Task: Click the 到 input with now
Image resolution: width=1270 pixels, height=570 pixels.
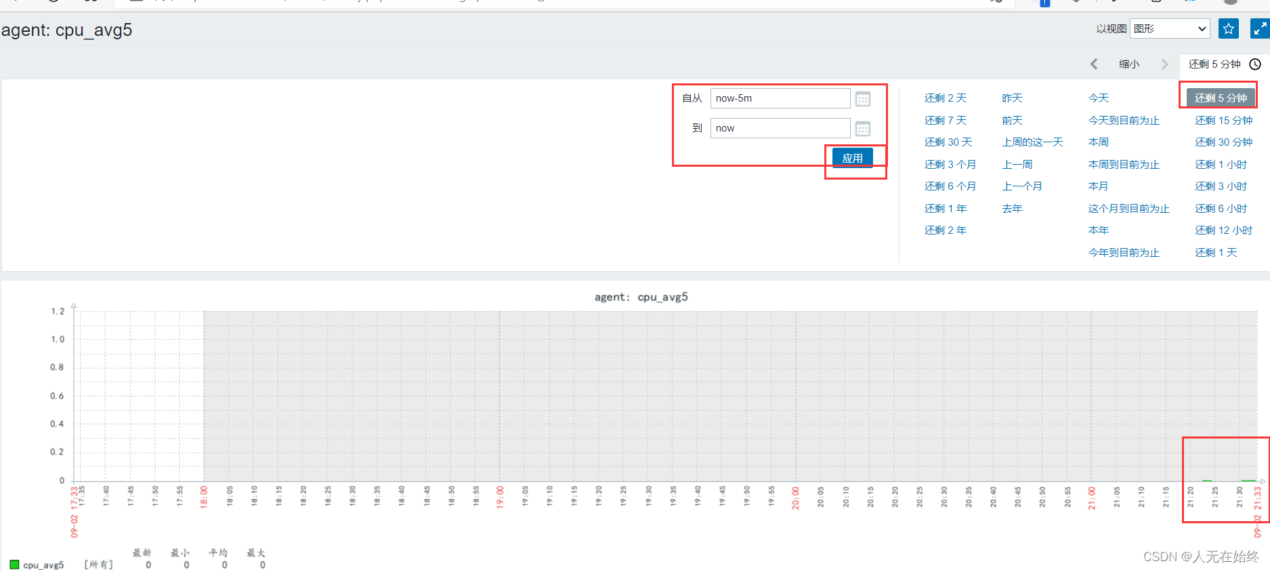Action: point(780,128)
